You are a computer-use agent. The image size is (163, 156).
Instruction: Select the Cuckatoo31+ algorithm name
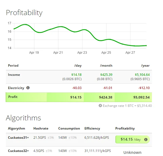(18, 138)
